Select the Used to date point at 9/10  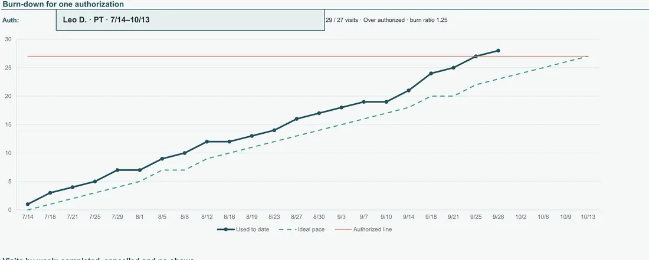click(386, 101)
